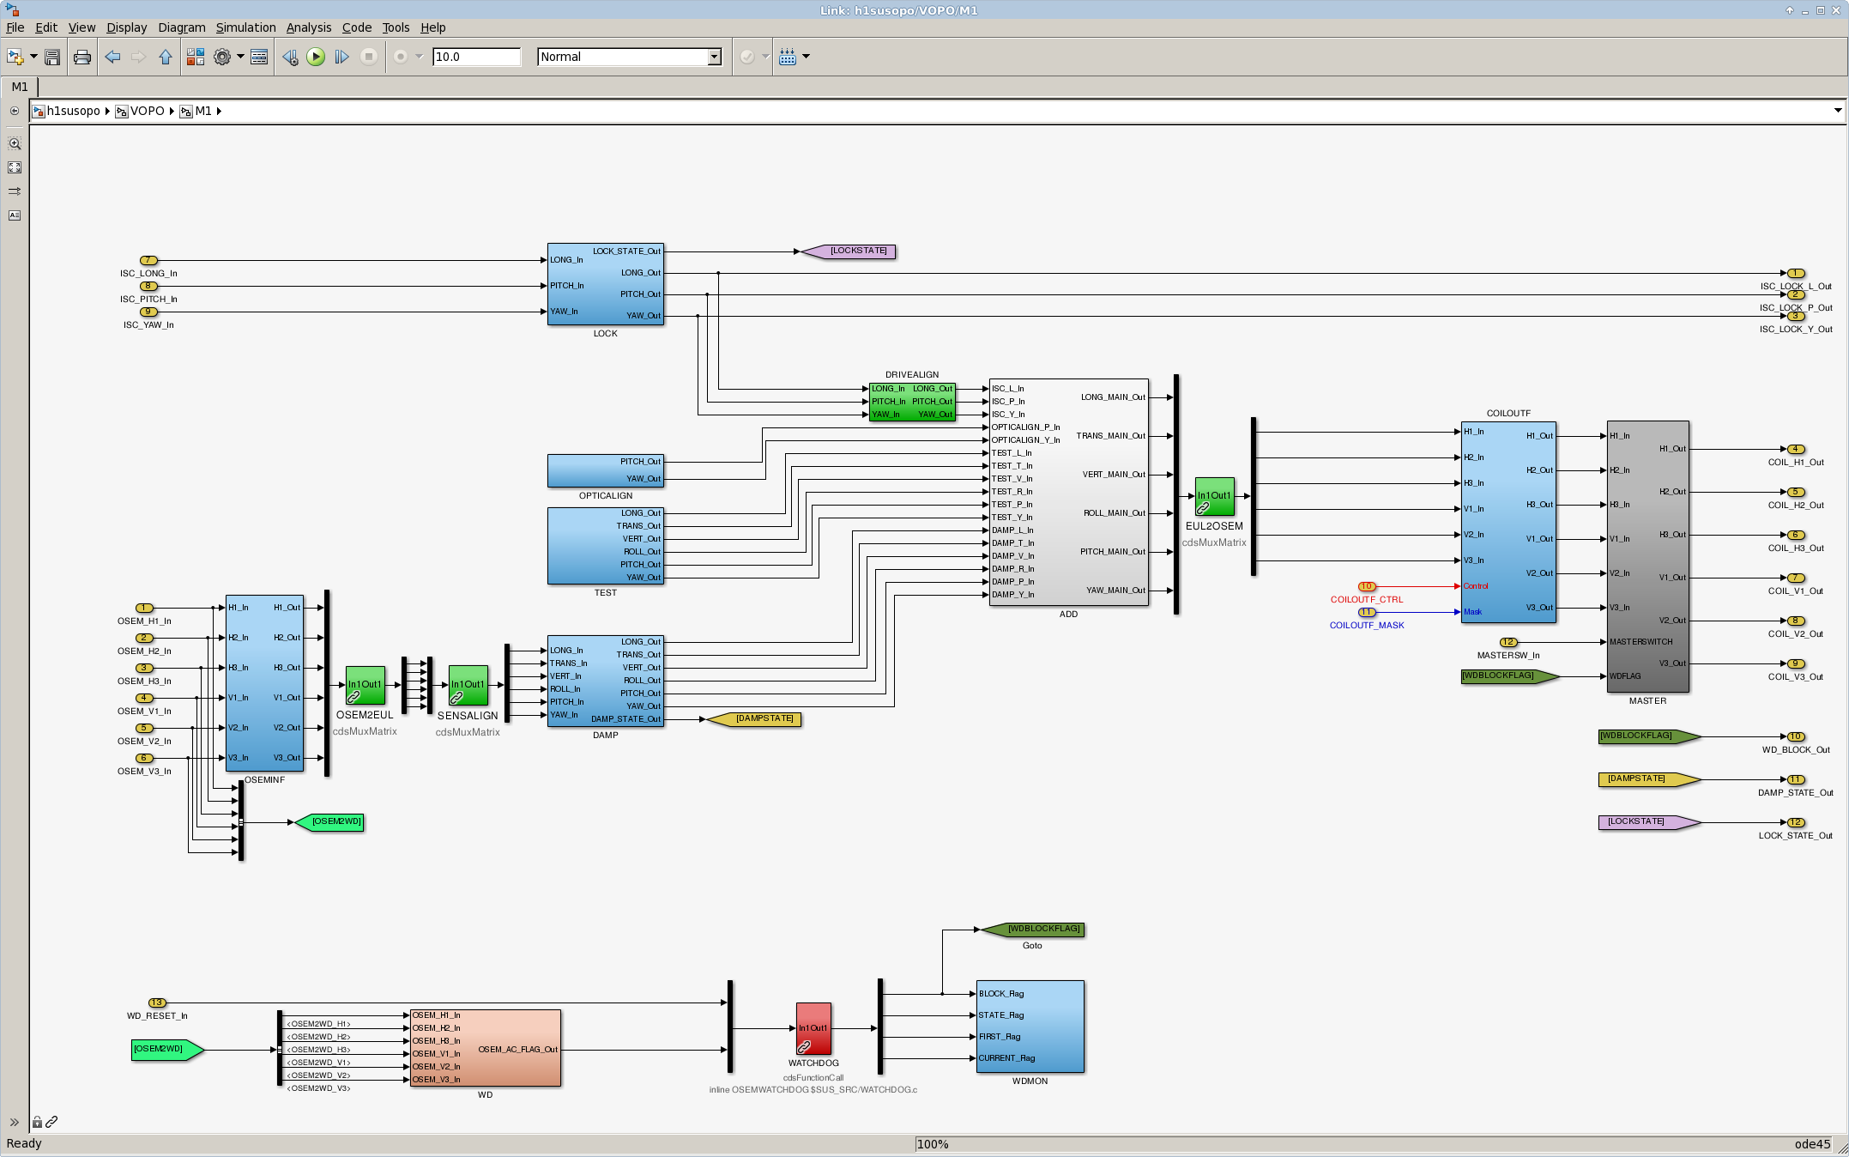Click the Model Advisor checkmark icon
Viewport: 1849px width, 1157px height.
747,57
